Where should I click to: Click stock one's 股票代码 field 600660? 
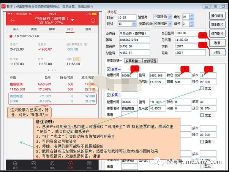pos(130,75)
